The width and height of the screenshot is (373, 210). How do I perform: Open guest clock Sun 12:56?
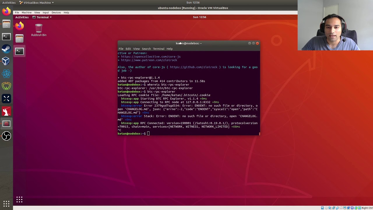click(200, 17)
